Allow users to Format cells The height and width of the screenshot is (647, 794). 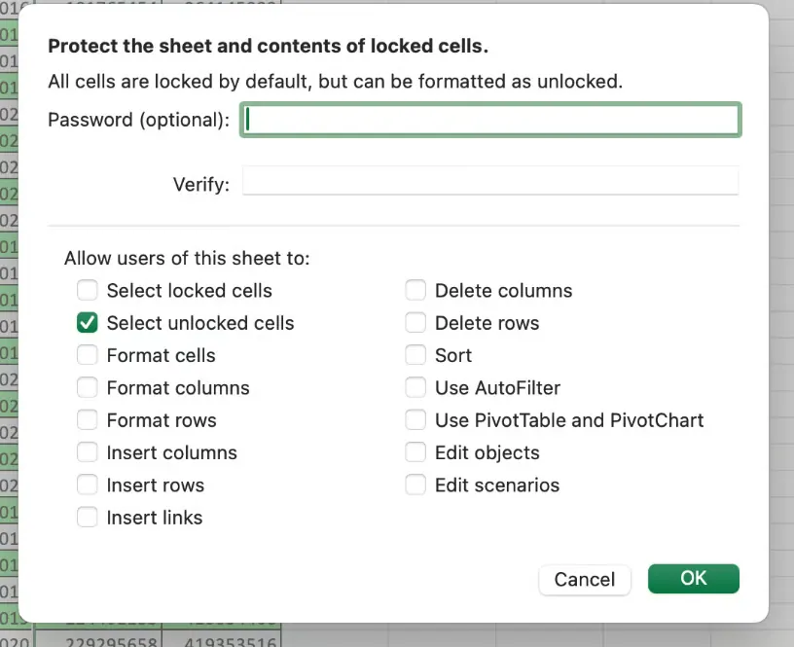coord(87,355)
